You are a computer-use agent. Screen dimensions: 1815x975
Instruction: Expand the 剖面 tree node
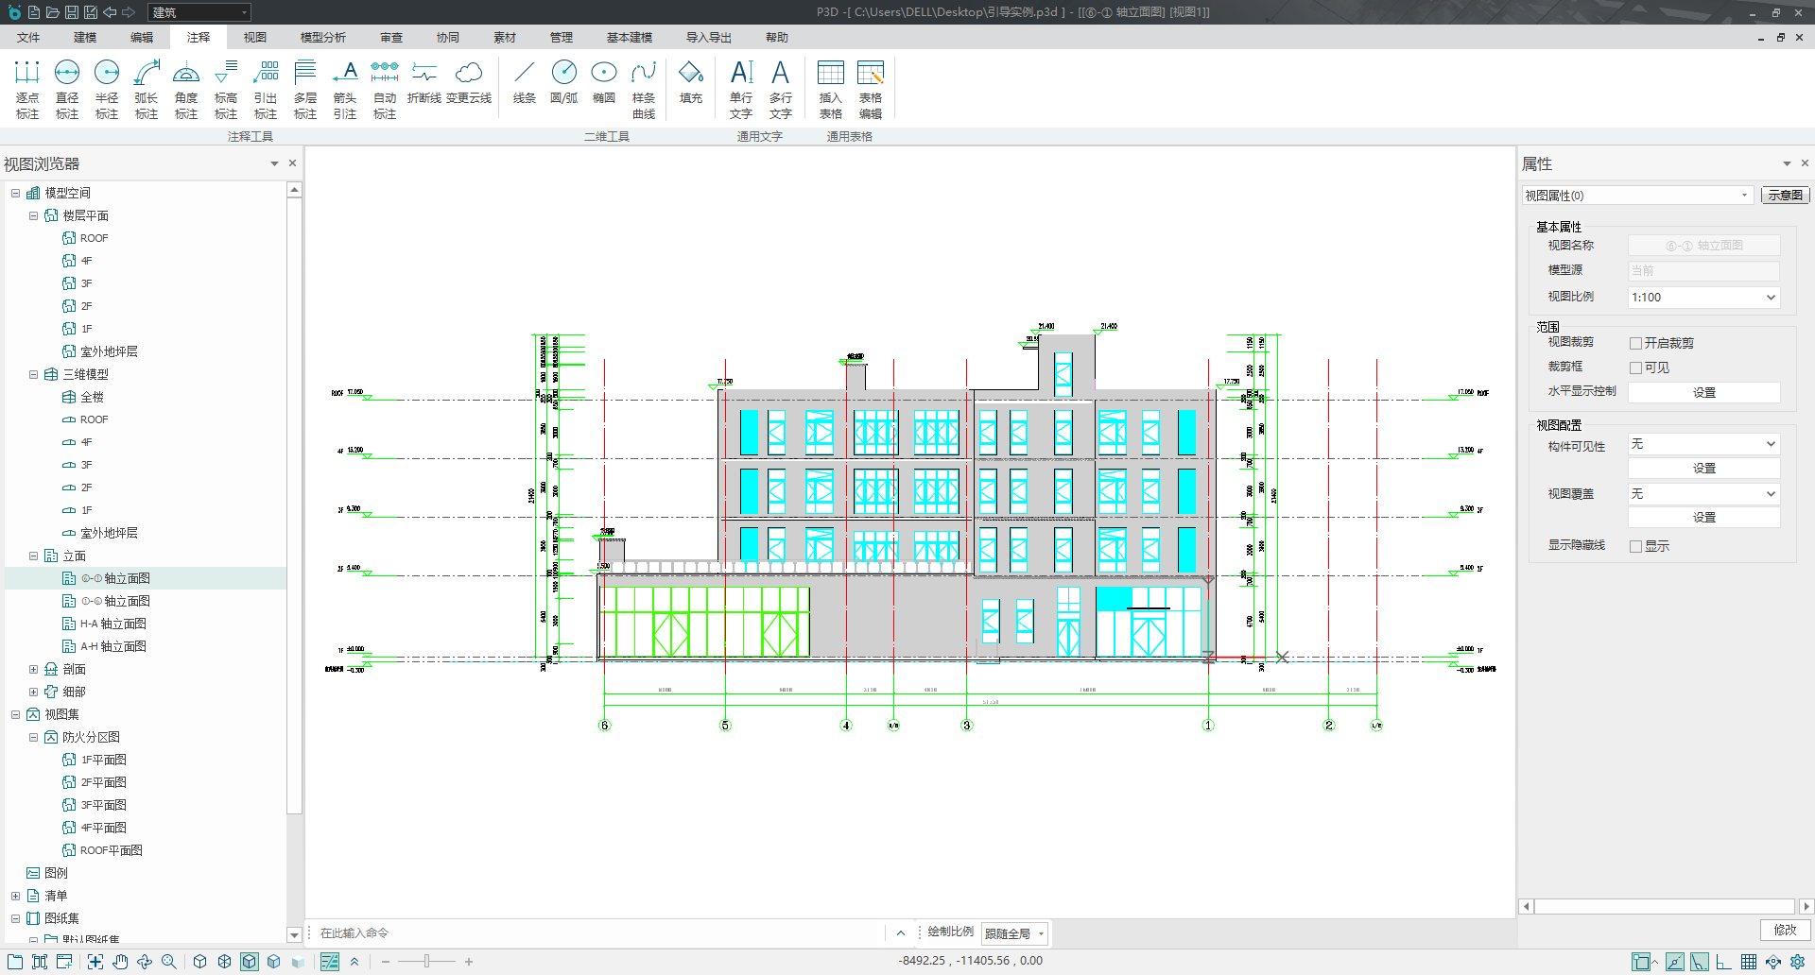click(x=34, y=669)
